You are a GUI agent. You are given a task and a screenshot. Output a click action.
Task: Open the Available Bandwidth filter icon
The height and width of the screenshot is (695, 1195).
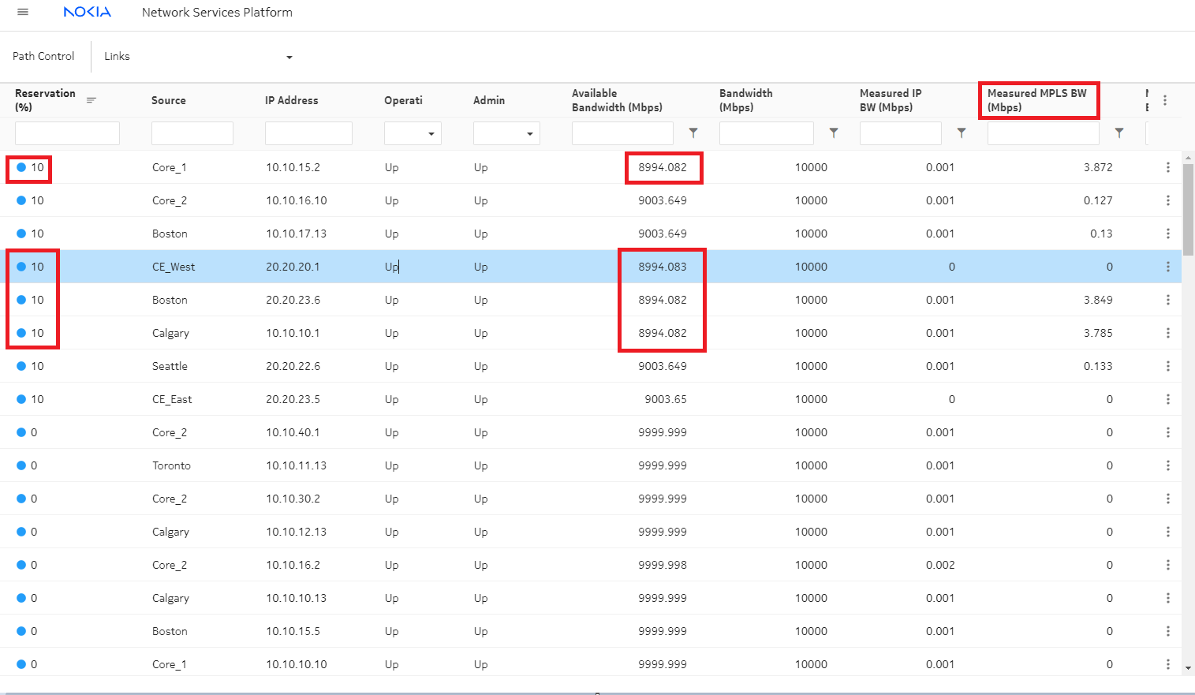693,133
